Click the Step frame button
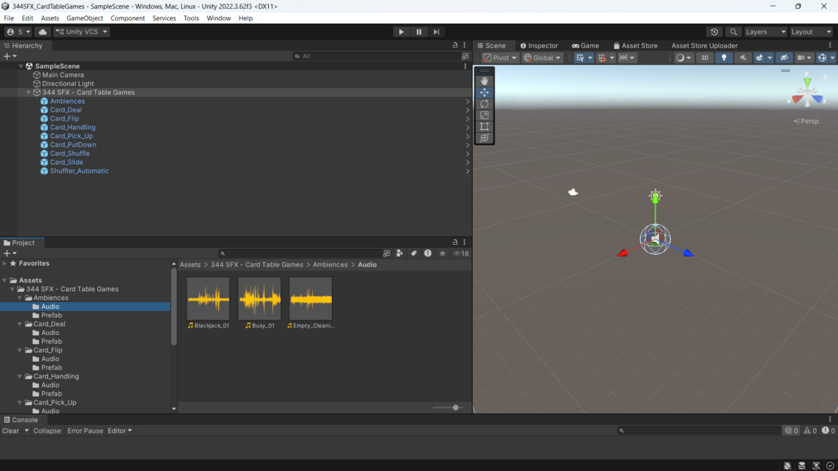 coord(436,31)
